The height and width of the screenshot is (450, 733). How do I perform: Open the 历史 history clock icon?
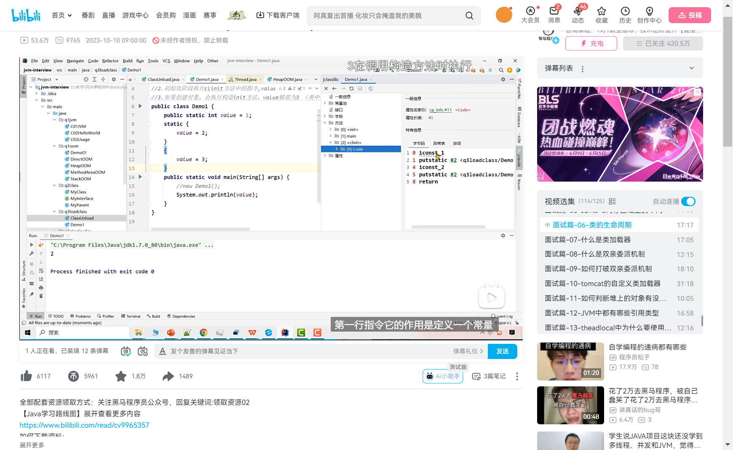(x=625, y=15)
